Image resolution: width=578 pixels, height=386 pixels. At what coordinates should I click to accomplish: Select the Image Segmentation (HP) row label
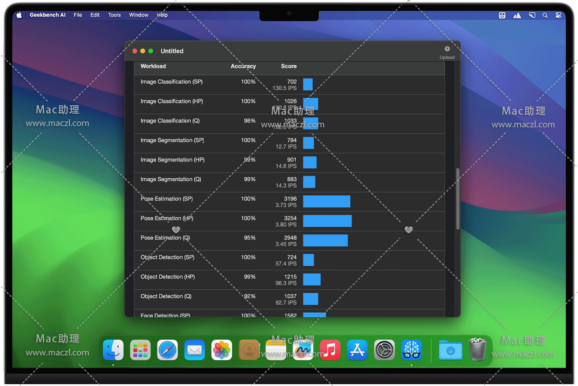tap(173, 160)
